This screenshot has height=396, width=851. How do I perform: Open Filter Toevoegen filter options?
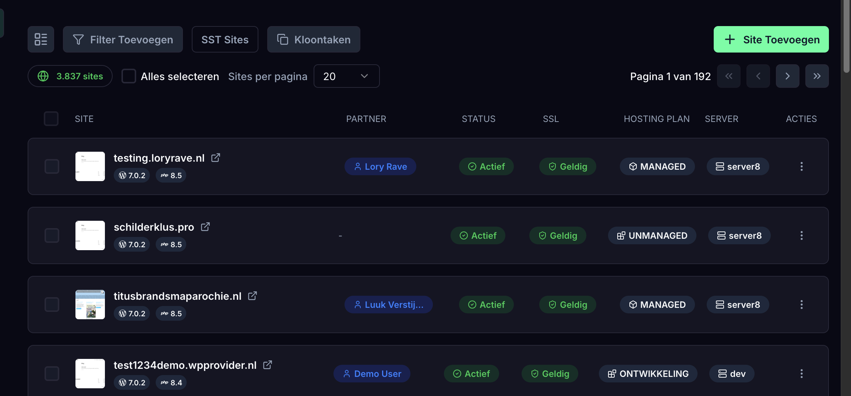(x=123, y=39)
